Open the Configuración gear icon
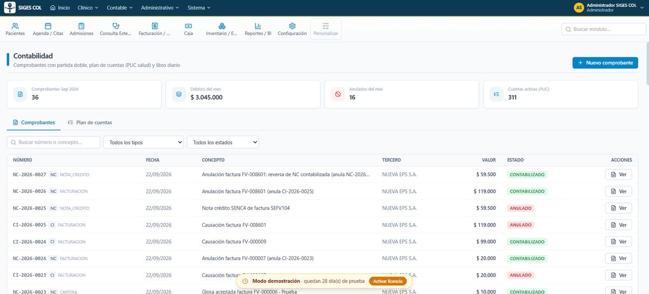Image resolution: width=649 pixels, height=294 pixels. click(x=292, y=26)
